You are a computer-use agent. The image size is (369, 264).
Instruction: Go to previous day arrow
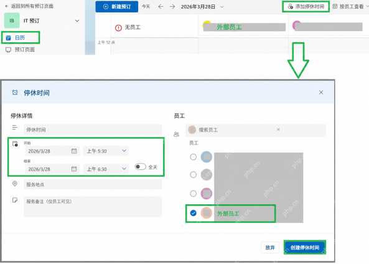coord(161,7)
